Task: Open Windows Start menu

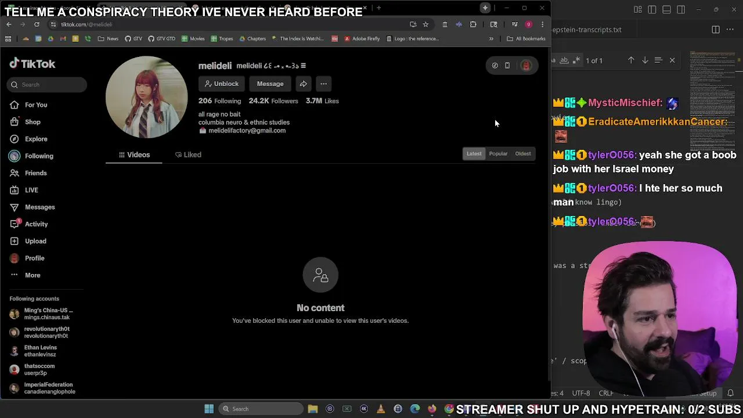Action: tap(209, 409)
